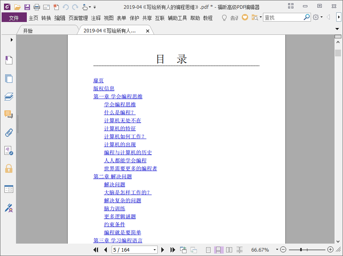Open the 文件 menu
343x256 pixels.
(x=14, y=18)
